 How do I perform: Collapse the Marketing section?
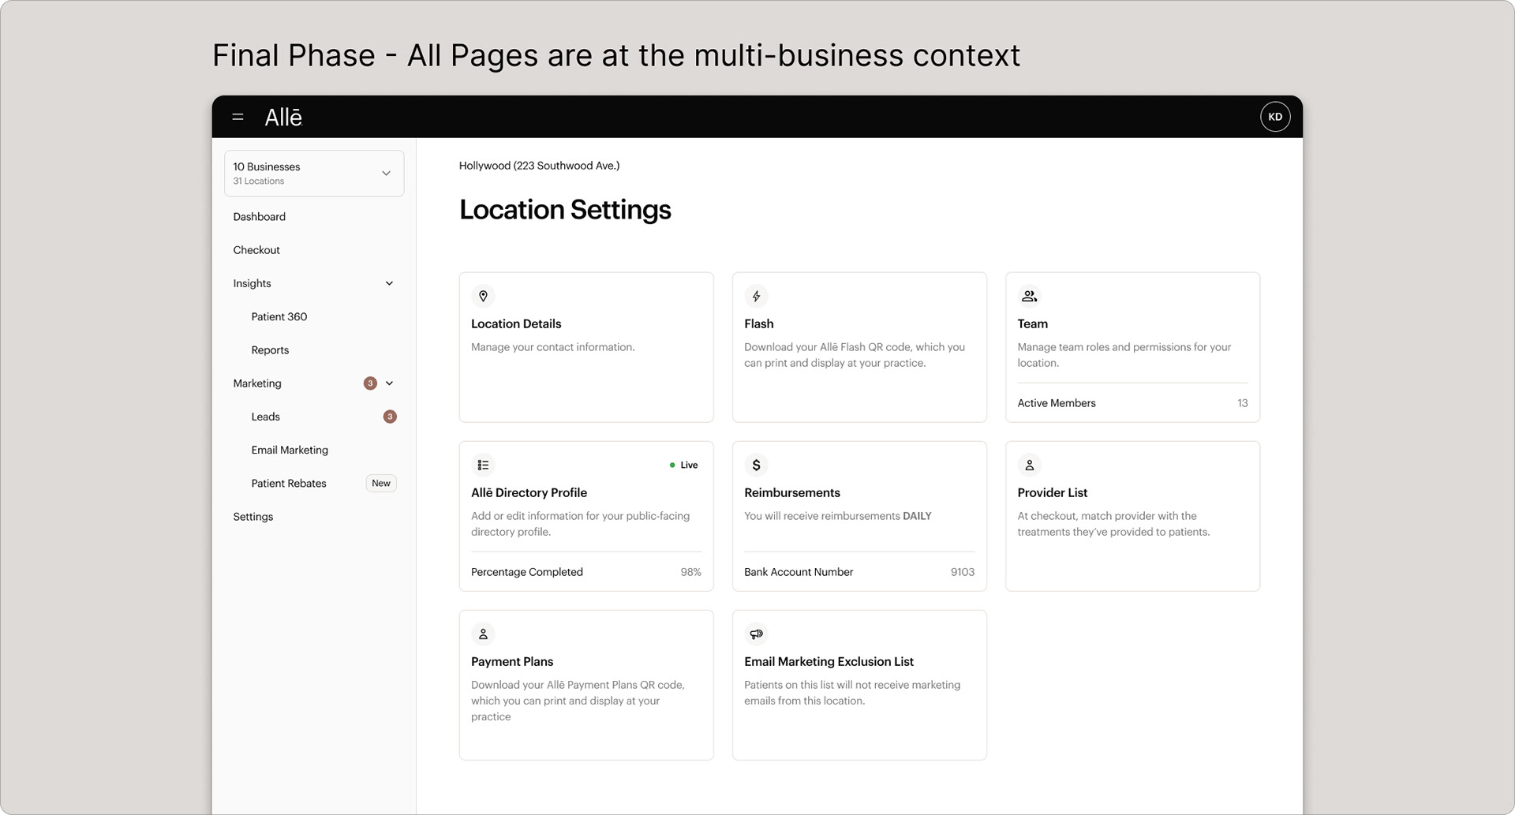pos(390,383)
